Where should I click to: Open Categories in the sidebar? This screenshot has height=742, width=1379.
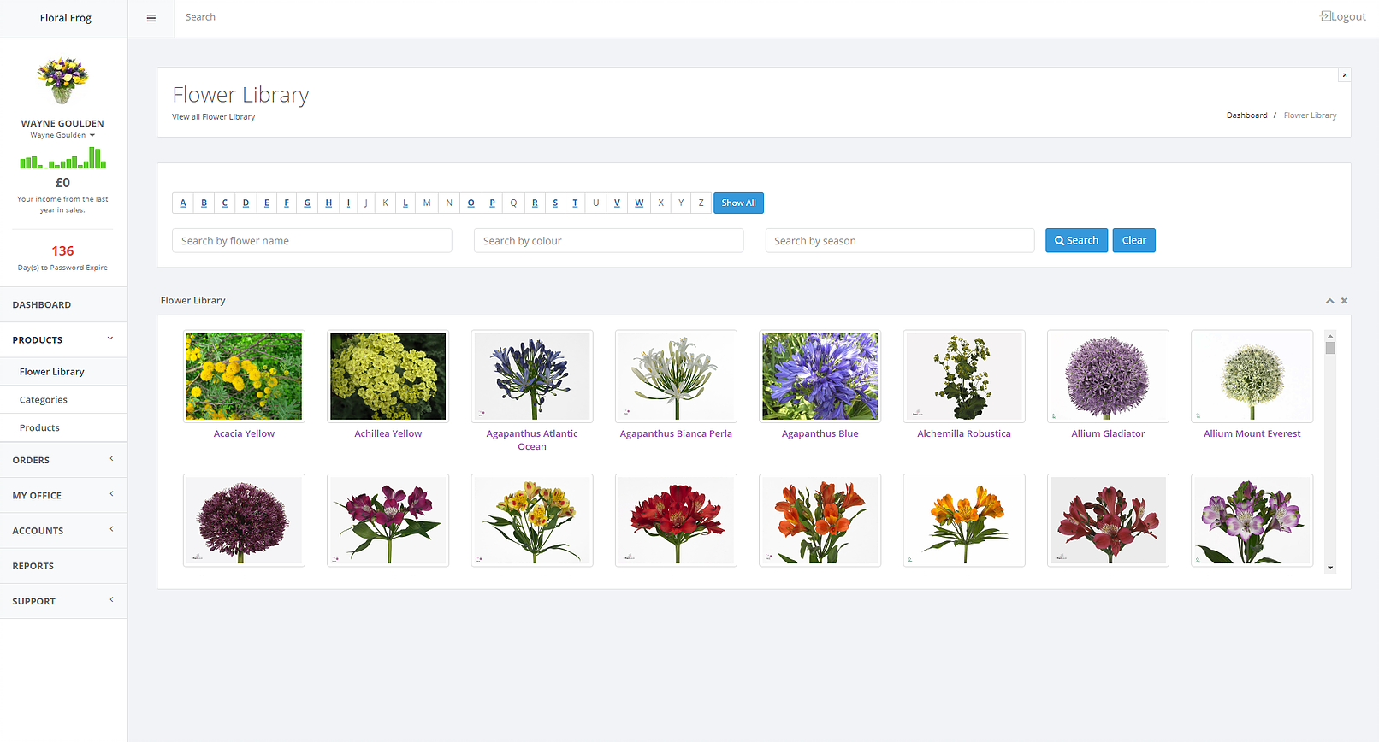click(x=44, y=400)
